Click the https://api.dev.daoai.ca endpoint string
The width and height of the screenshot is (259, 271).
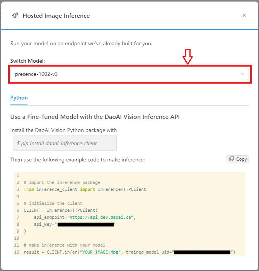pyautogui.click(x=100, y=217)
